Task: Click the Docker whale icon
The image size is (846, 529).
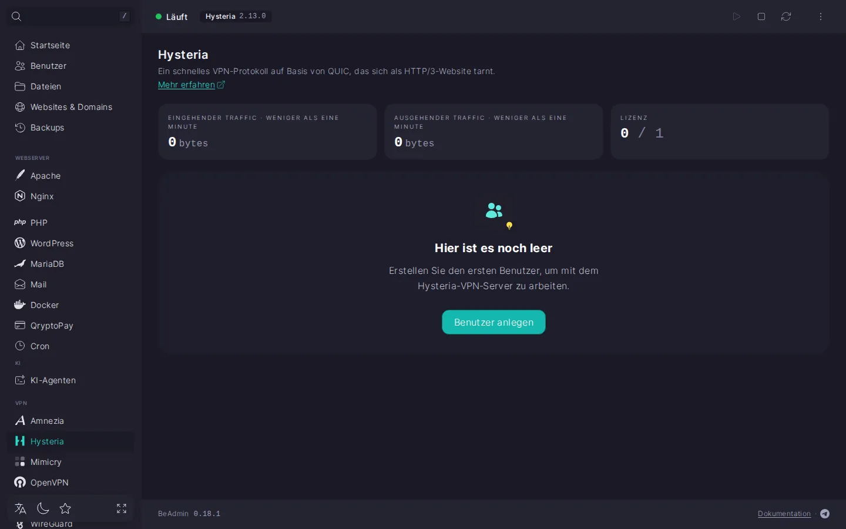Action: 20,305
